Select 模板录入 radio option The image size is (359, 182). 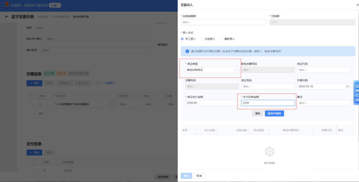pyautogui.click(x=221, y=39)
